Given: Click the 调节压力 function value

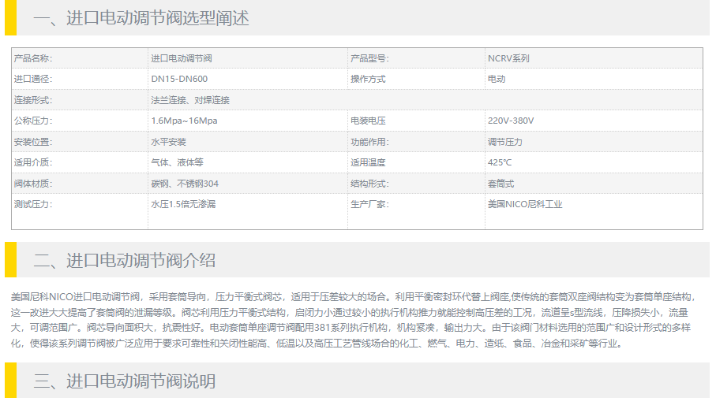Looking at the screenshot, I should (504, 142).
